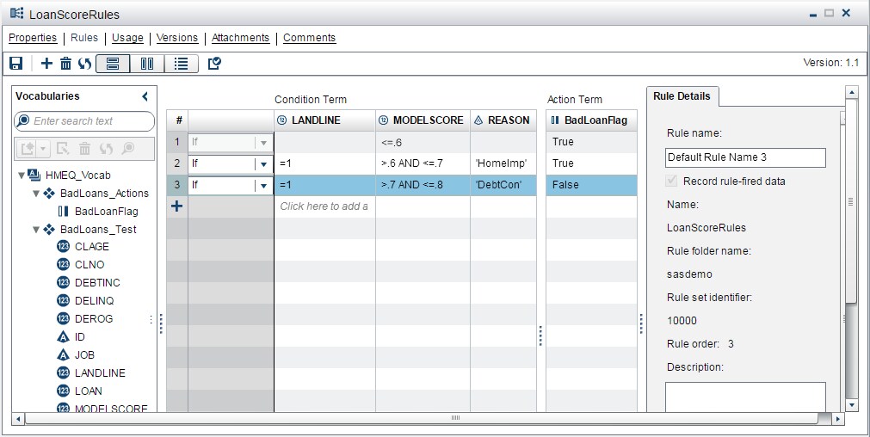Select the ID character term
This screenshot has width=870, height=437.
pyautogui.click(x=79, y=336)
